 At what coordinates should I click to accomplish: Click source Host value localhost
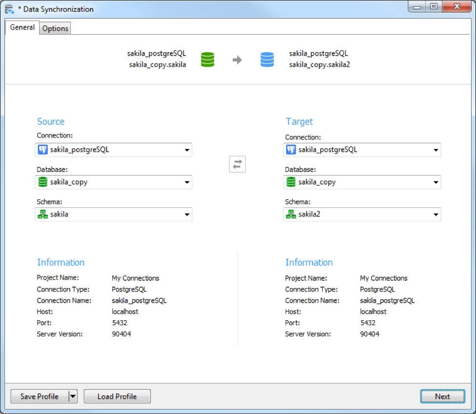pos(125,311)
